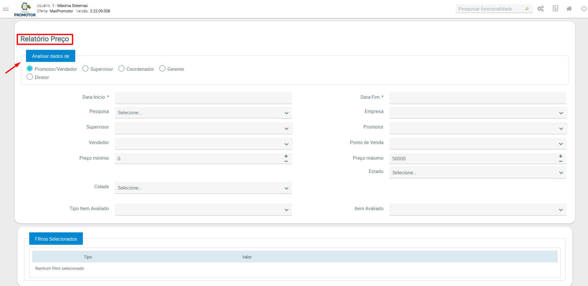Expand the Ponto de Venda dropdown
The width and height of the screenshot is (588, 286).
[x=478, y=144]
